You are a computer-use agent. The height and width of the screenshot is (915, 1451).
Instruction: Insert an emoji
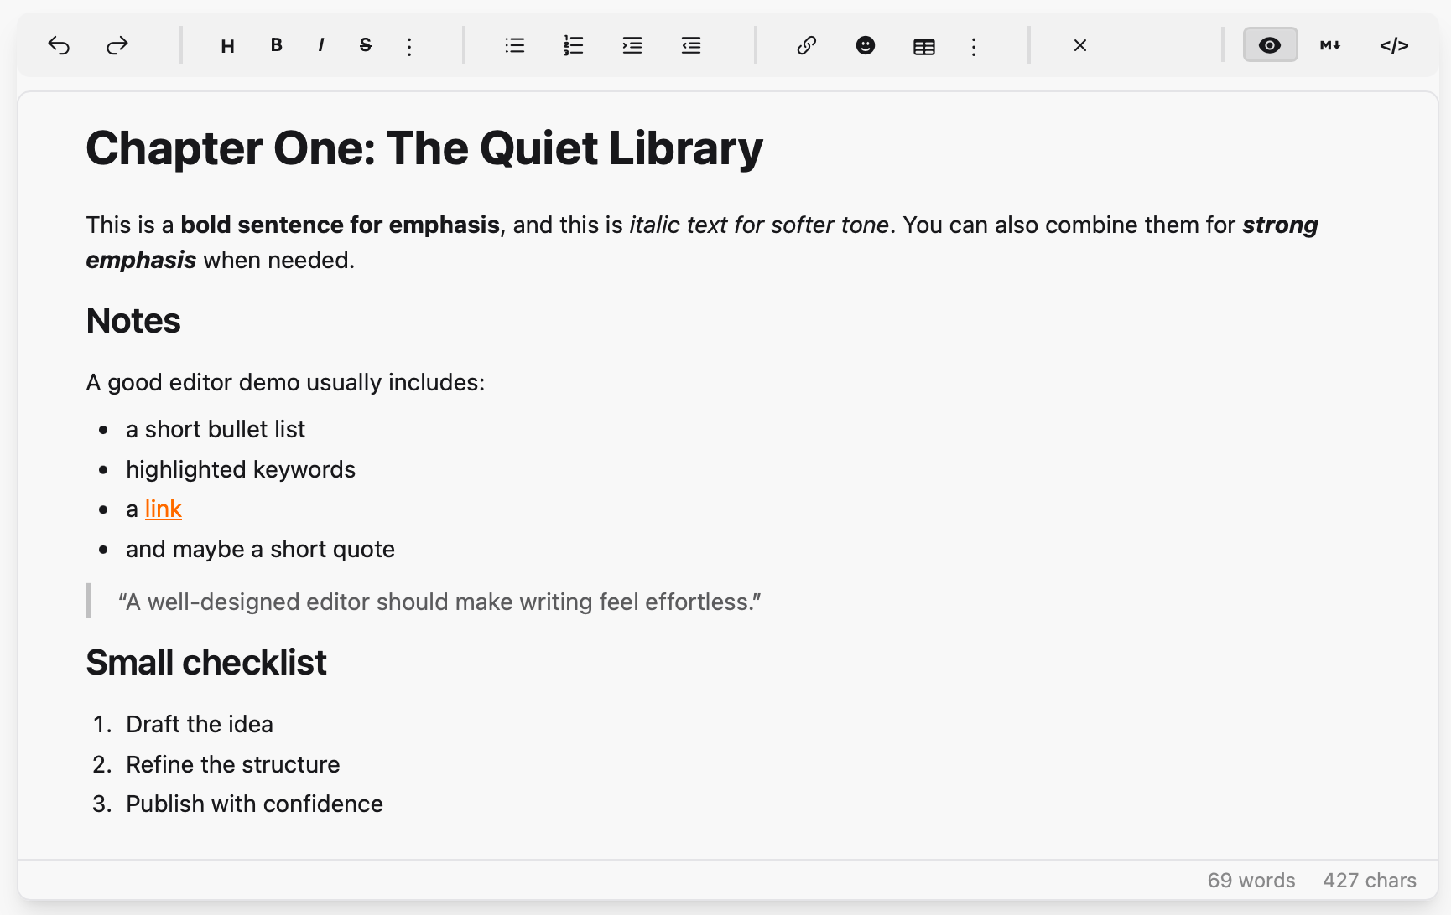point(866,45)
